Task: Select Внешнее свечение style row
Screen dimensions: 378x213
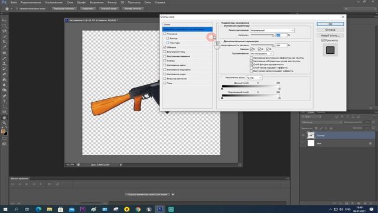Action: click(x=187, y=79)
